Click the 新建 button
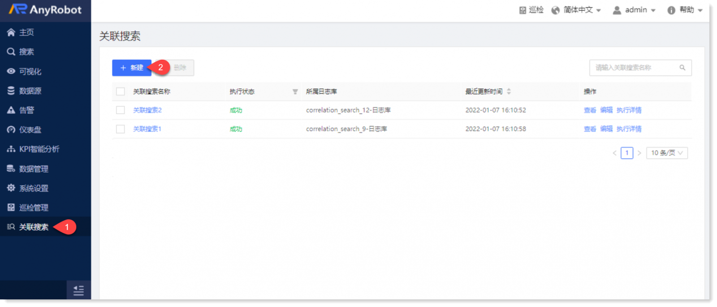717x307 pixels. tap(132, 68)
